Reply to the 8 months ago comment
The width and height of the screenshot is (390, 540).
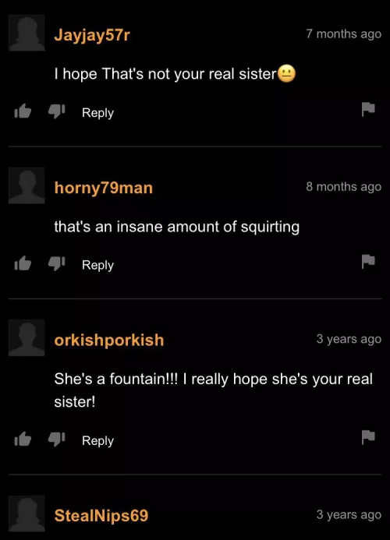tap(97, 265)
